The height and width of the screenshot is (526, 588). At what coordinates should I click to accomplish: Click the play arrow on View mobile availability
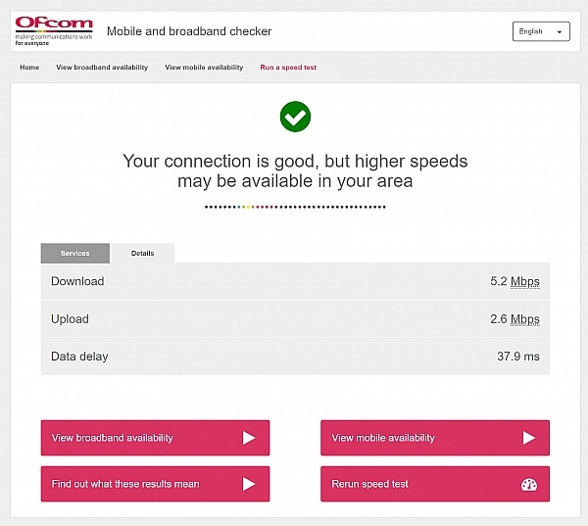[529, 438]
